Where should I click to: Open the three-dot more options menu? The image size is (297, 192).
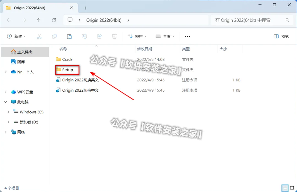(x=187, y=36)
